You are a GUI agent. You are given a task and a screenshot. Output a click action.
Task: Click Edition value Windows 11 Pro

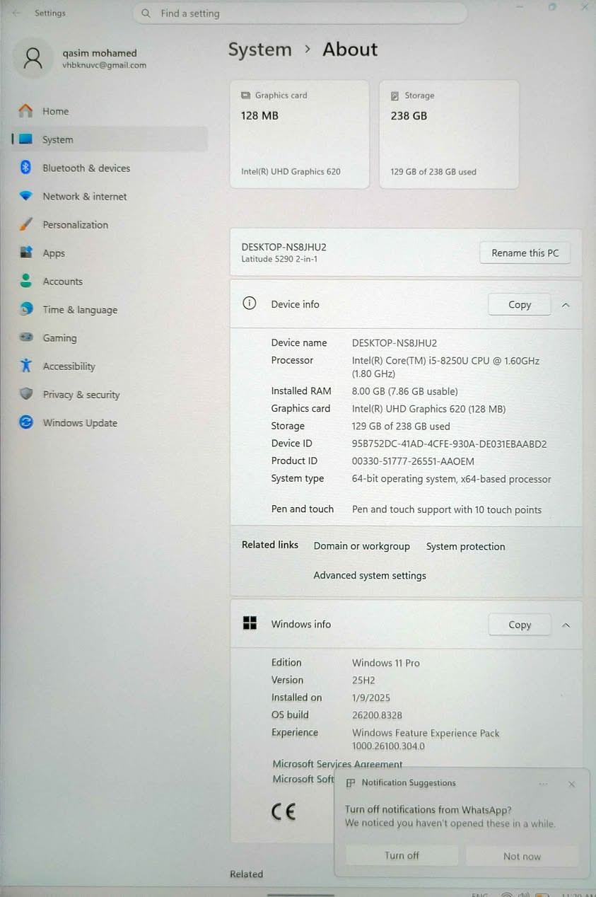(385, 663)
